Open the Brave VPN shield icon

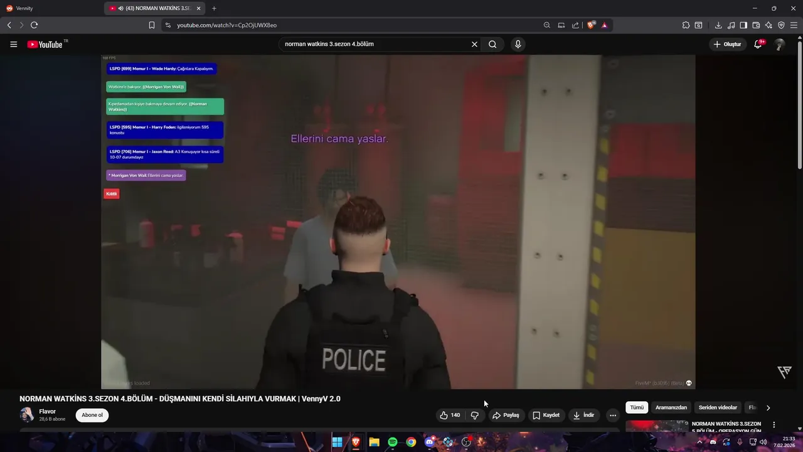(x=781, y=25)
